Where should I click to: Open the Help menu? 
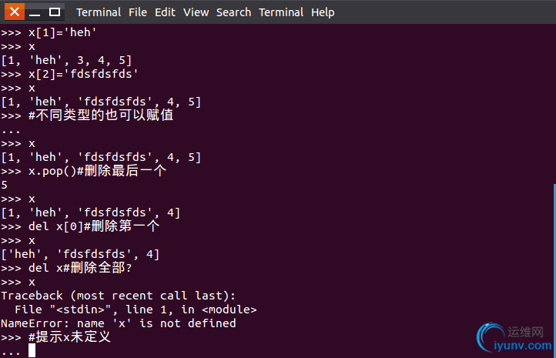(323, 12)
